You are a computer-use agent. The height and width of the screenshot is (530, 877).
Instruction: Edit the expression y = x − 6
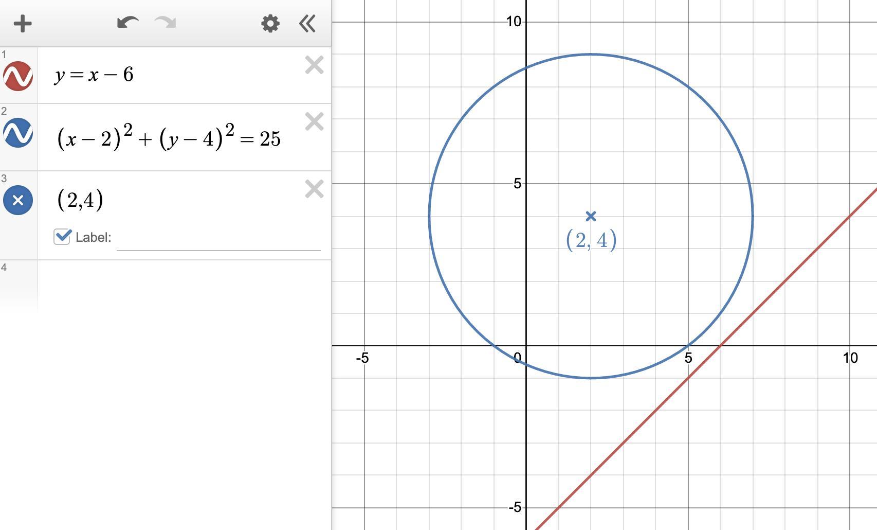94,75
